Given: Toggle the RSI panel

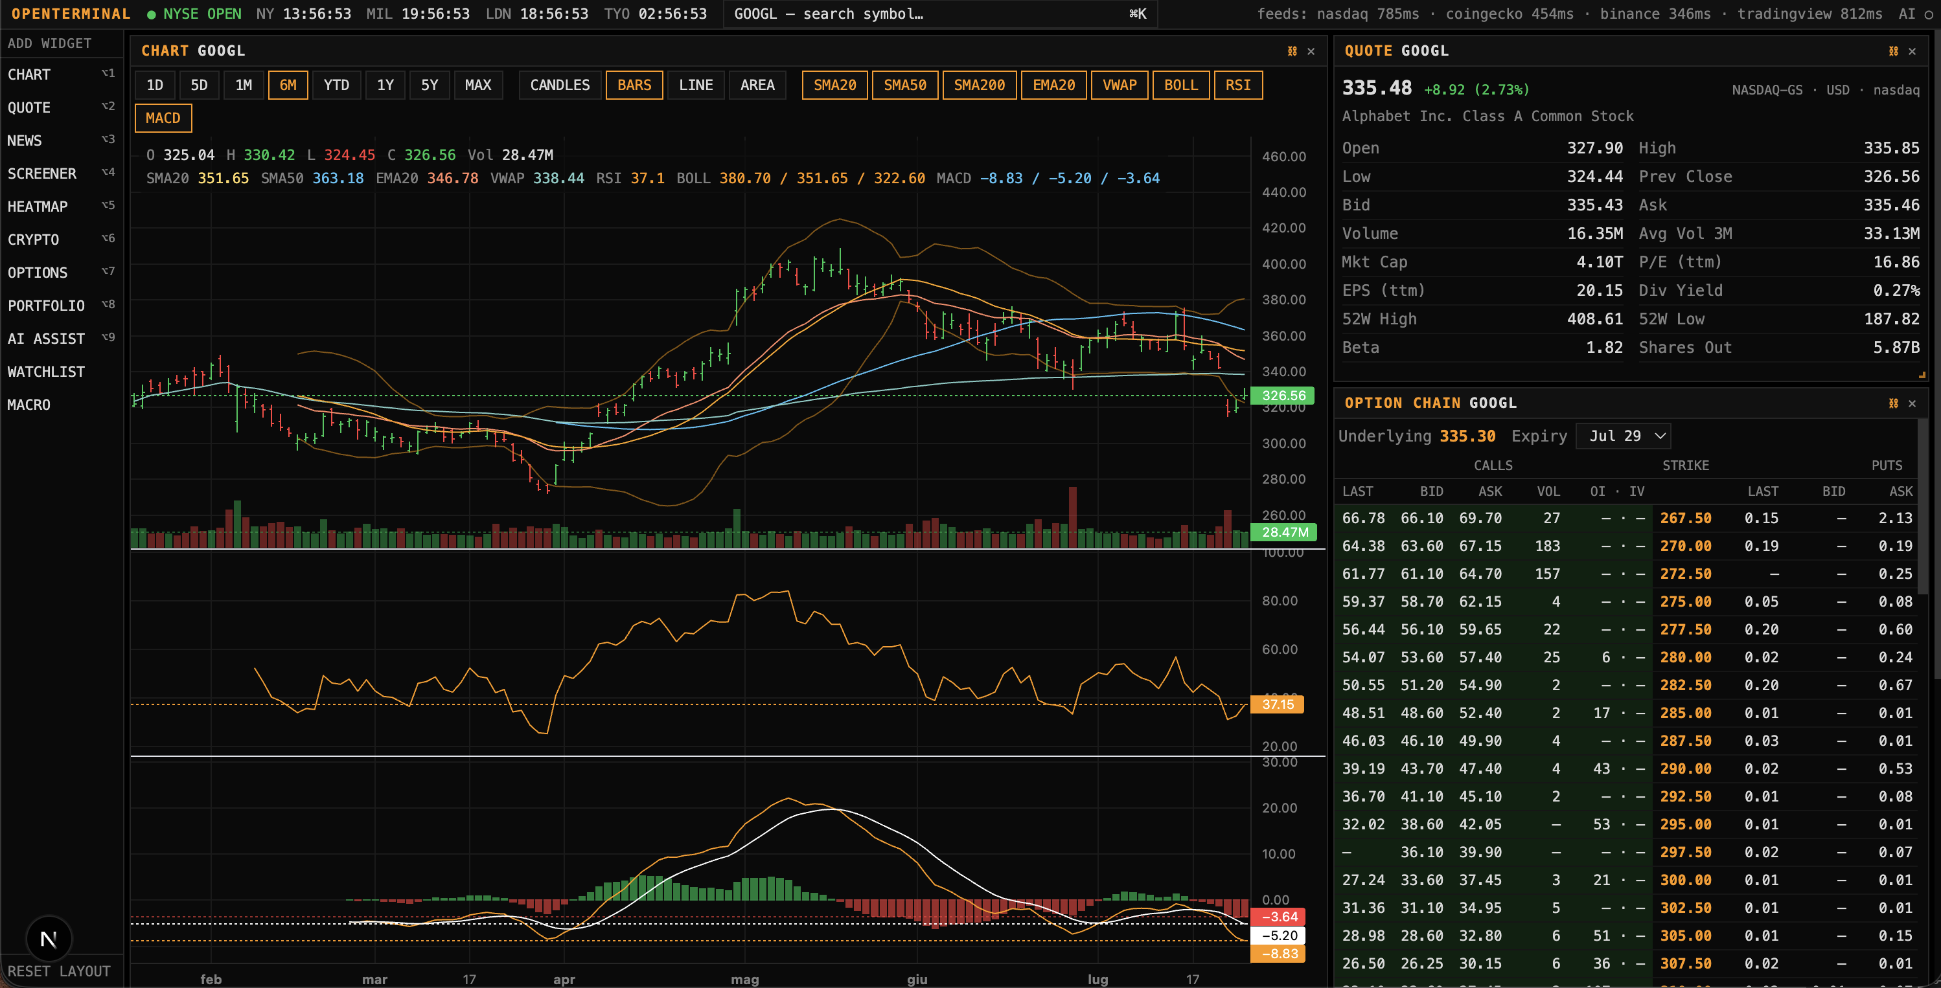Looking at the screenshot, I should 1238,85.
